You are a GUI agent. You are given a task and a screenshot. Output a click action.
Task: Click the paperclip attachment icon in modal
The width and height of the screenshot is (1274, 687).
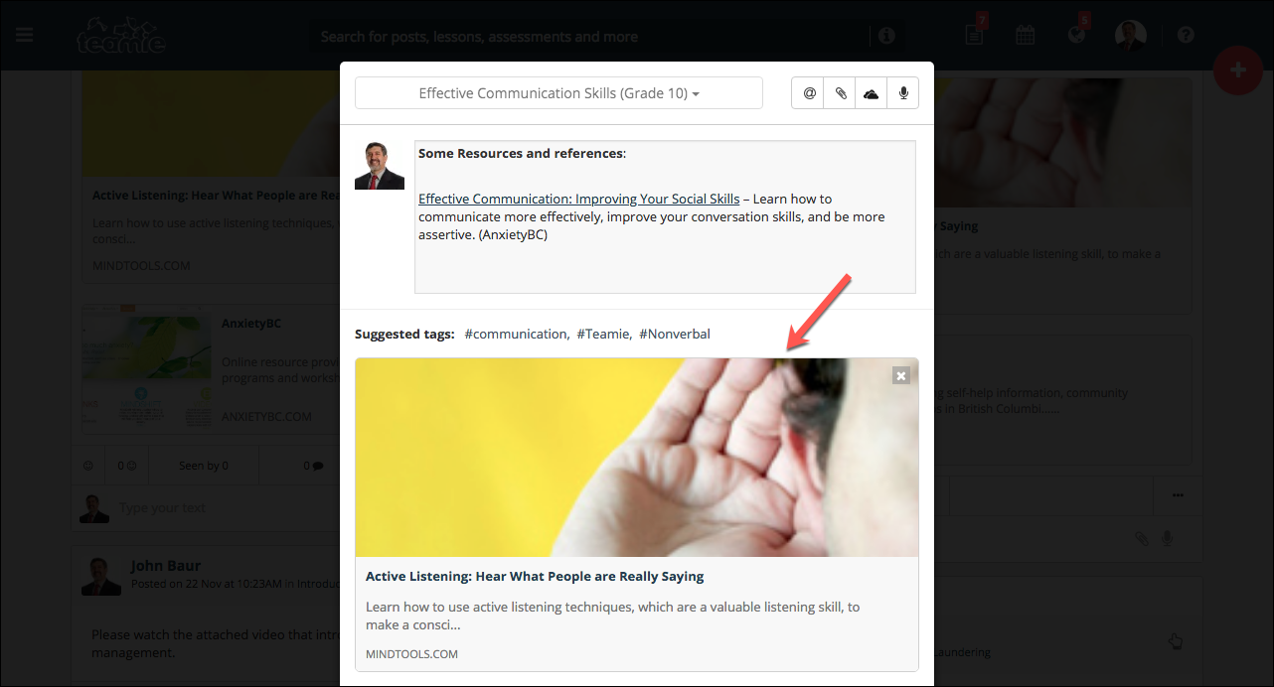pos(841,93)
